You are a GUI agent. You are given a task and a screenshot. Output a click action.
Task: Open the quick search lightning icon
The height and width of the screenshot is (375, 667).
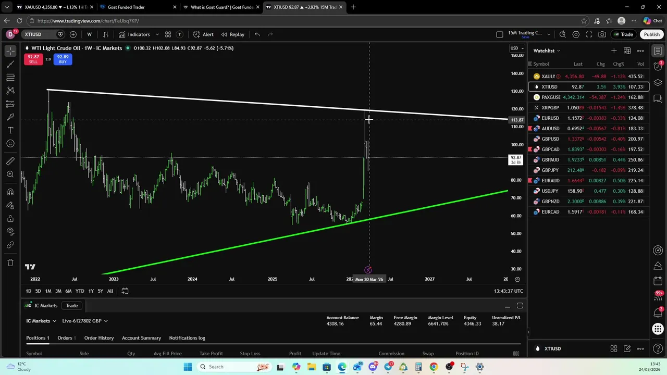(x=562, y=34)
